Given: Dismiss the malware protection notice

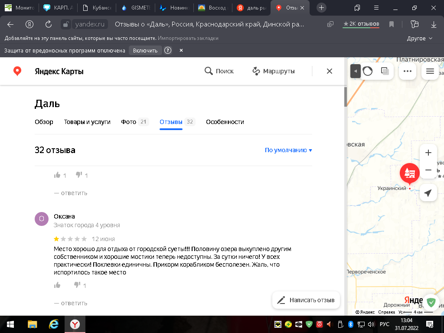Looking at the screenshot, I should pos(181,50).
